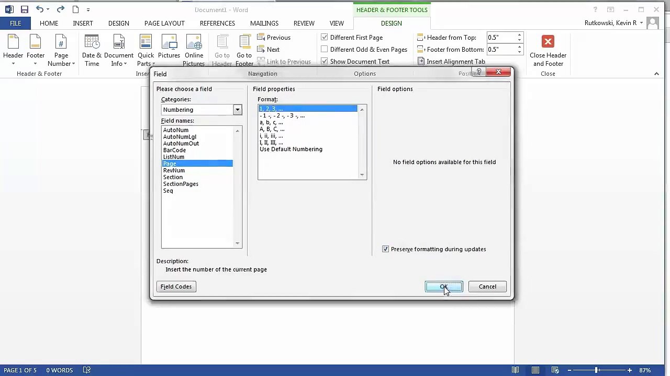Open the Undo history dropdown arrow
Image resolution: width=670 pixels, height=376 pixels.
point(48,10)
